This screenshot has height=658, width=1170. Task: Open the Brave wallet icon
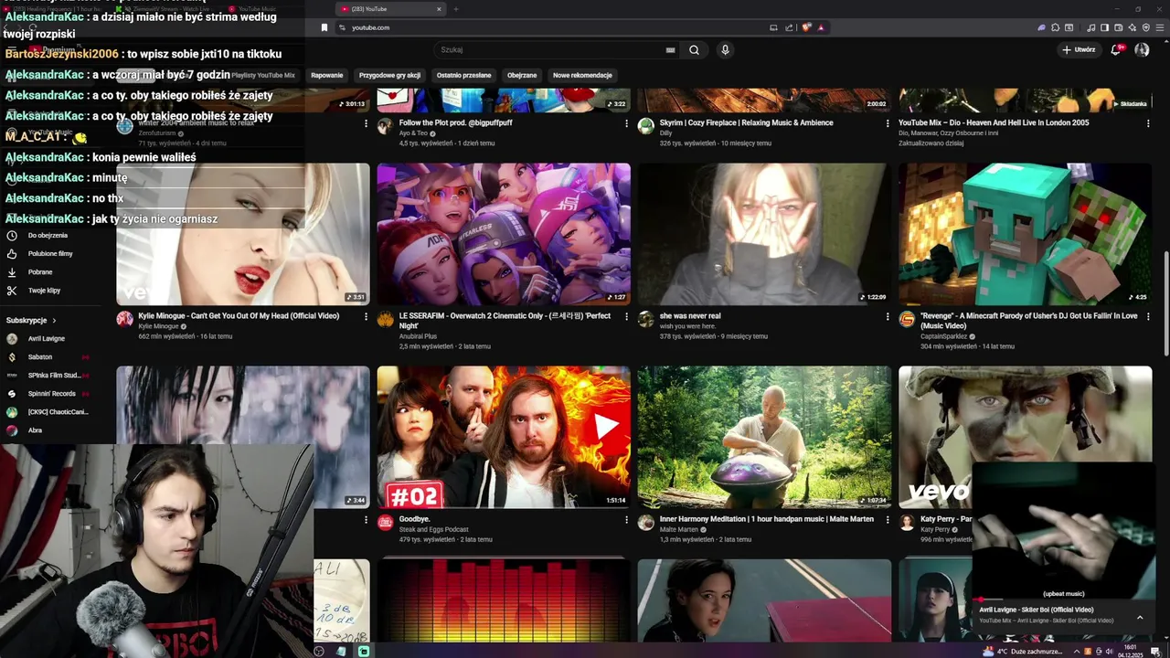1119,27
